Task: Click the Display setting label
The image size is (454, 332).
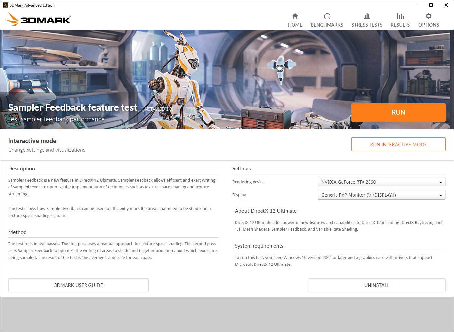Action: 239,195
